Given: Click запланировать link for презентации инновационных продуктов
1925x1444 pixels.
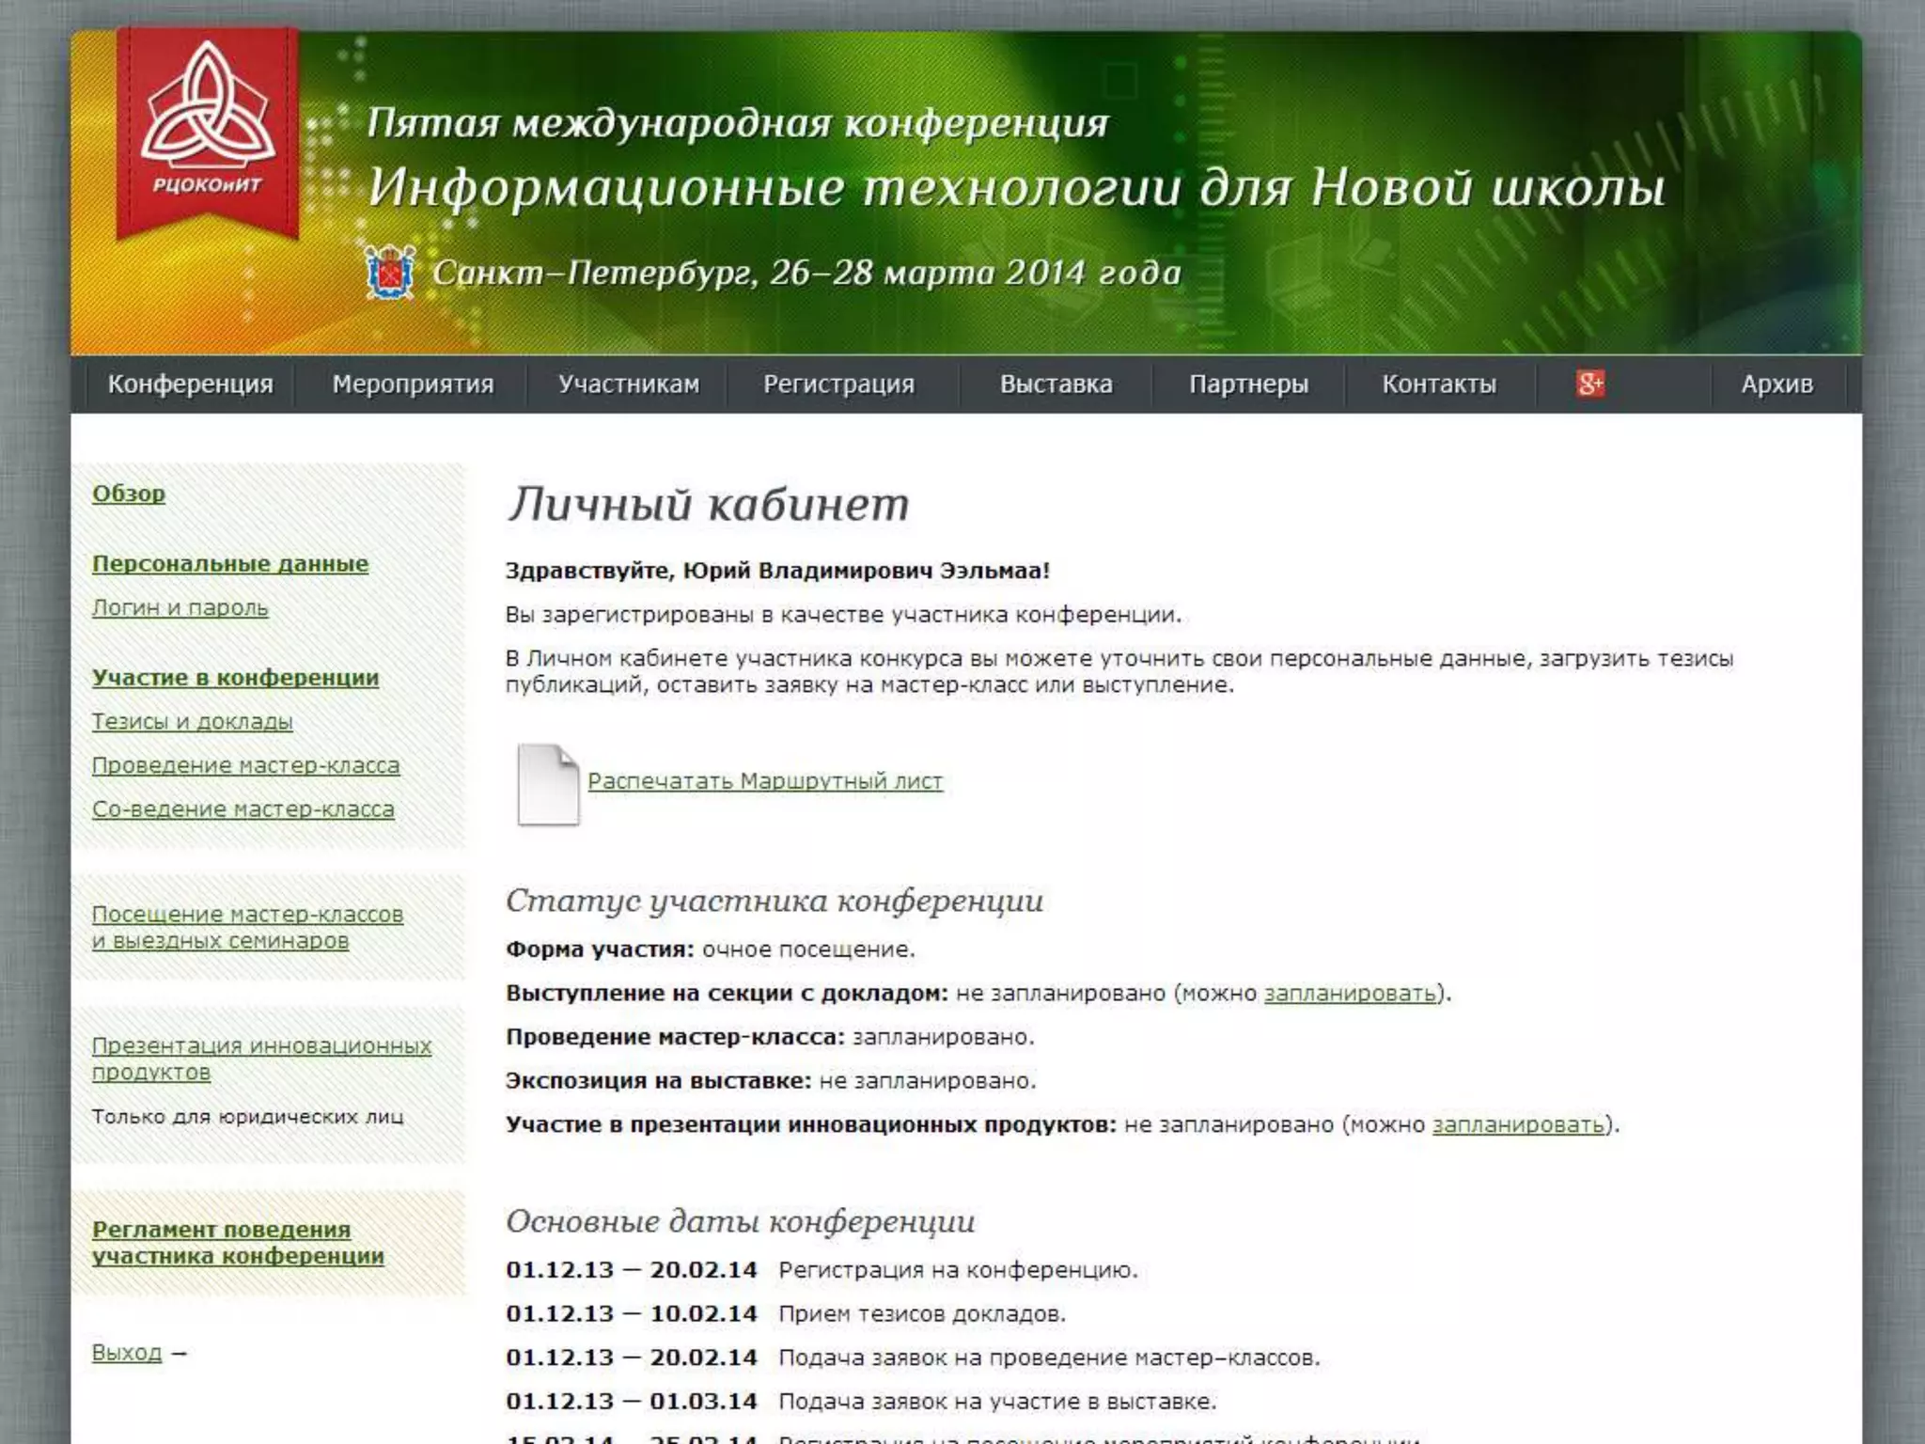Looking at the screenshot, I should click(1518, 1125).
